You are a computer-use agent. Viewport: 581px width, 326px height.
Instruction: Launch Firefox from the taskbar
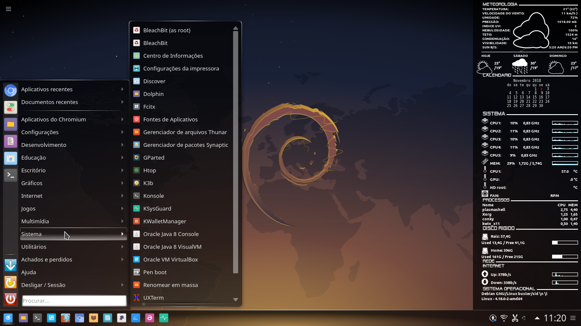(65, 318)
